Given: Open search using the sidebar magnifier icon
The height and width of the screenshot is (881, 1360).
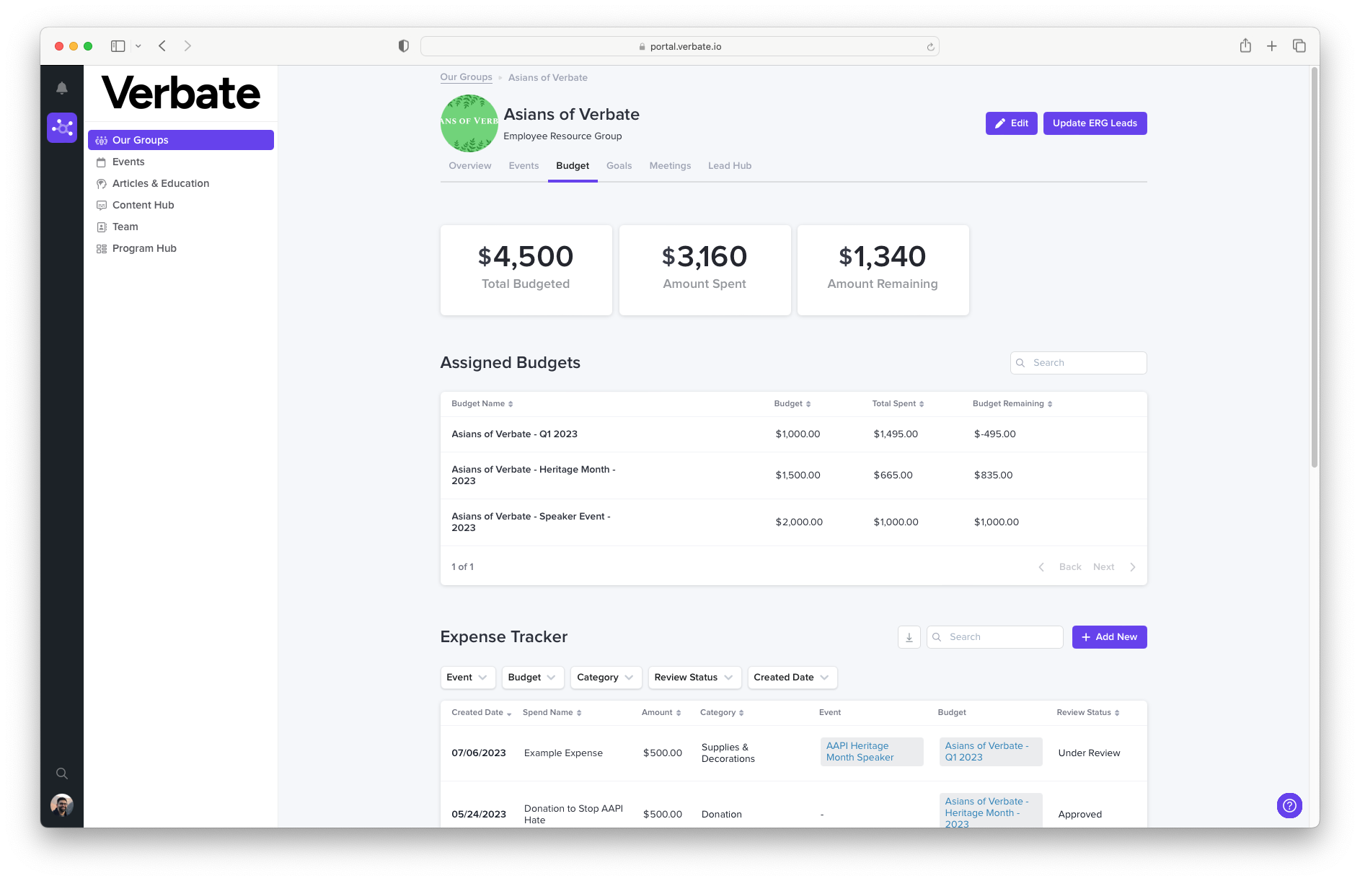Looking at the screenshot, I should (61, 773).
